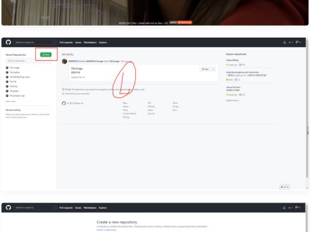
Task: Open the Security footer link
Action: 151,113
